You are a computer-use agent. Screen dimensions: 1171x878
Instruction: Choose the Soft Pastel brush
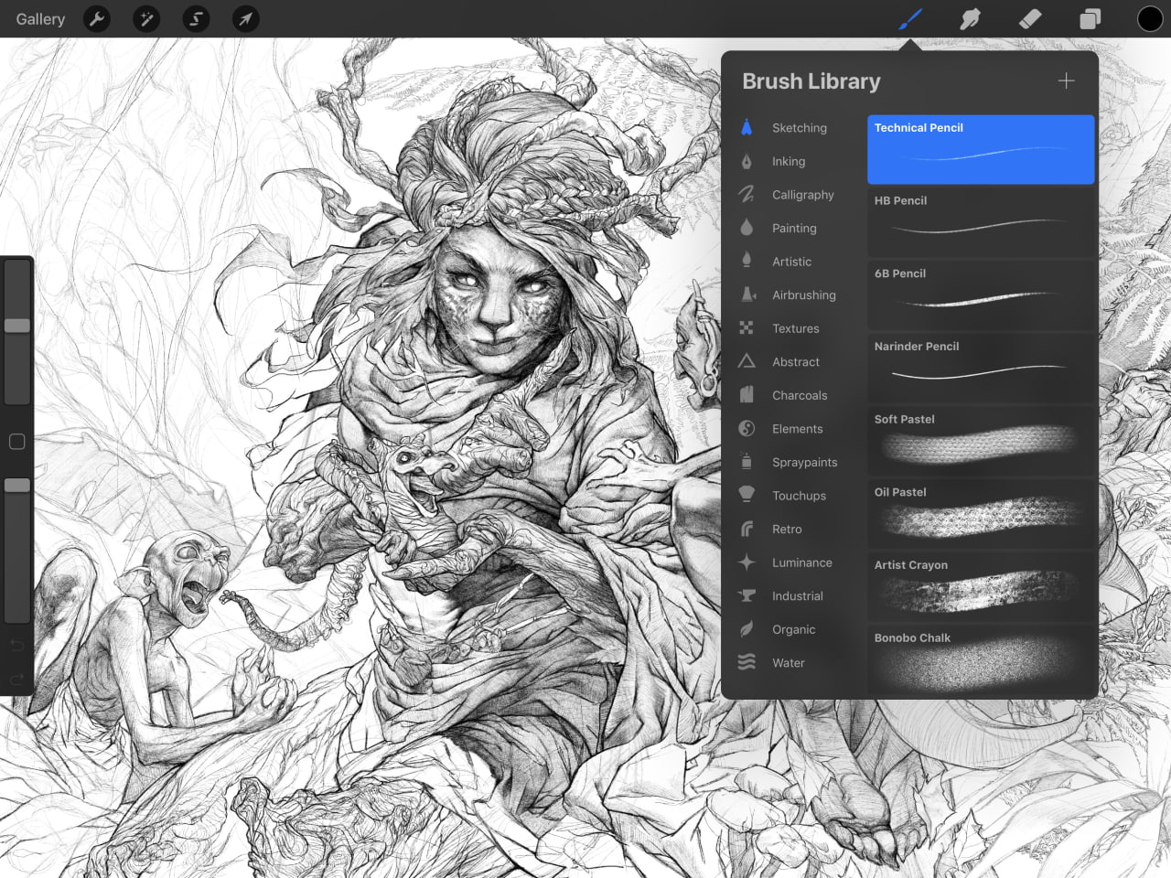tap(980, 441)
